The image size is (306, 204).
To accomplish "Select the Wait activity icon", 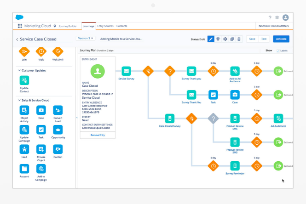I will pyautogui.click(x=41, y=51).
